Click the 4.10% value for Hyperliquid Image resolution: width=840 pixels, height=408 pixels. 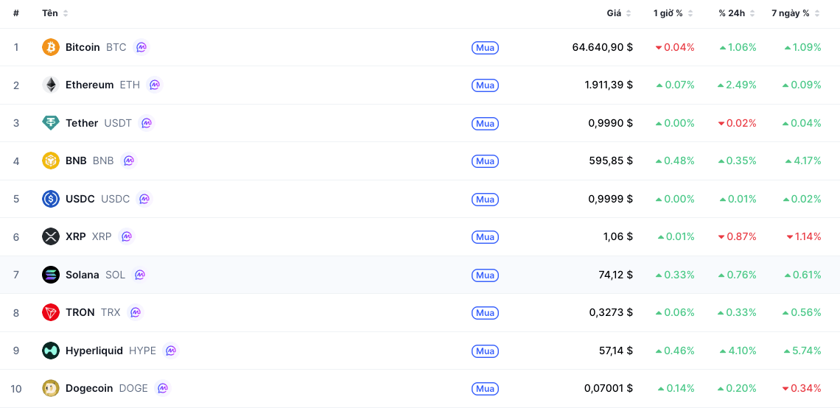[738, 351]
